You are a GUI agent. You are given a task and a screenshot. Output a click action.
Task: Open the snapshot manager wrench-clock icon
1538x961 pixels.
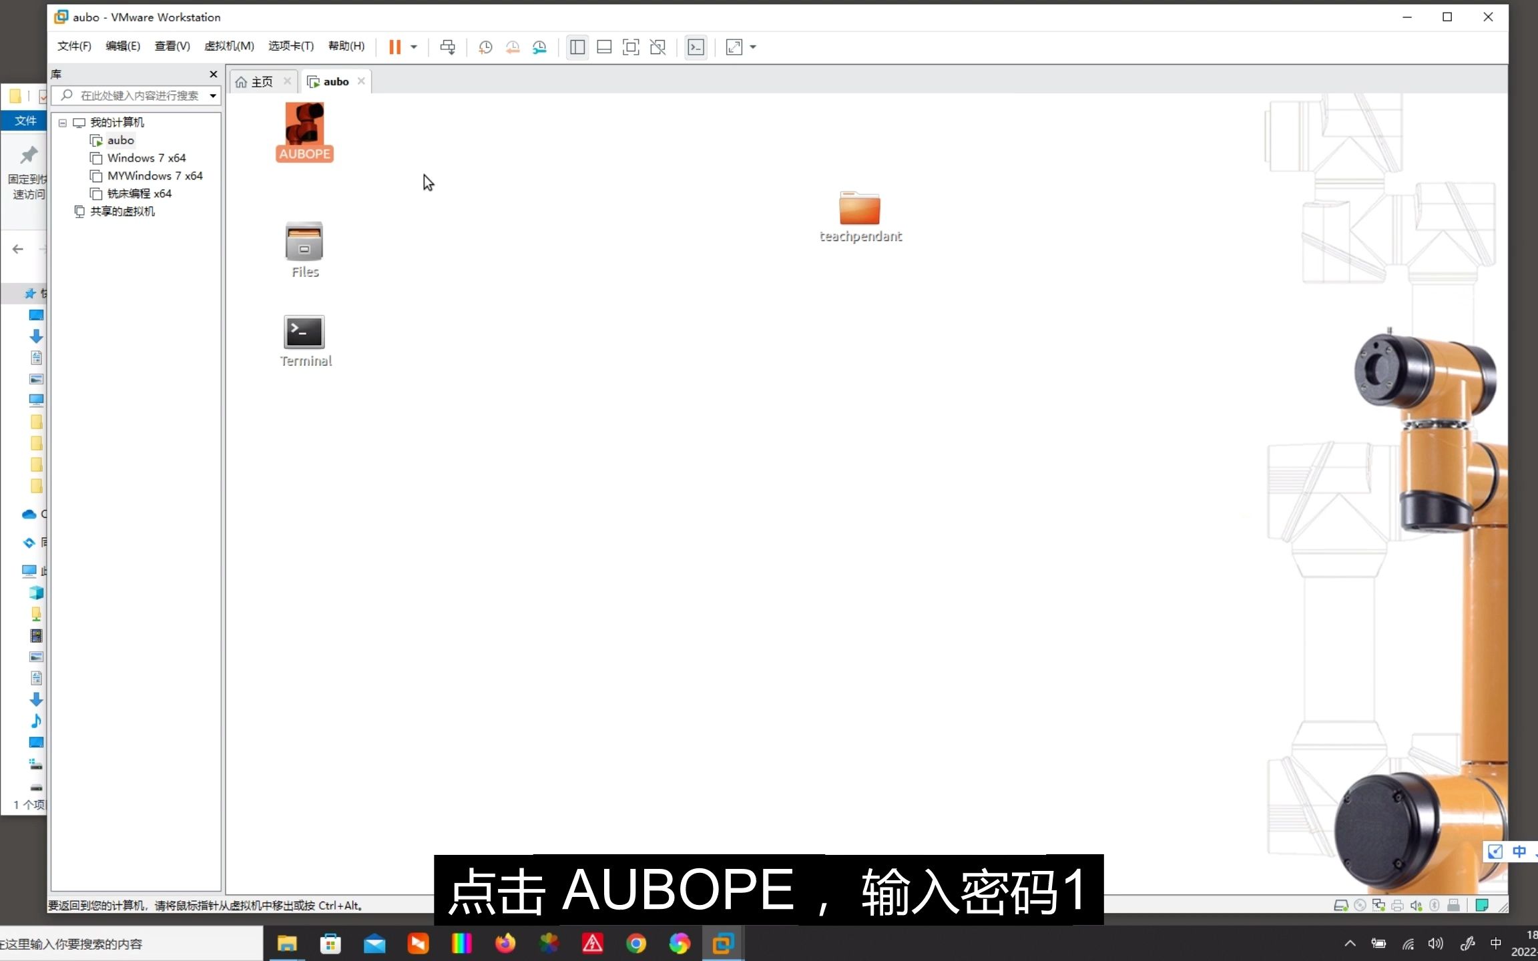[539, 47]
